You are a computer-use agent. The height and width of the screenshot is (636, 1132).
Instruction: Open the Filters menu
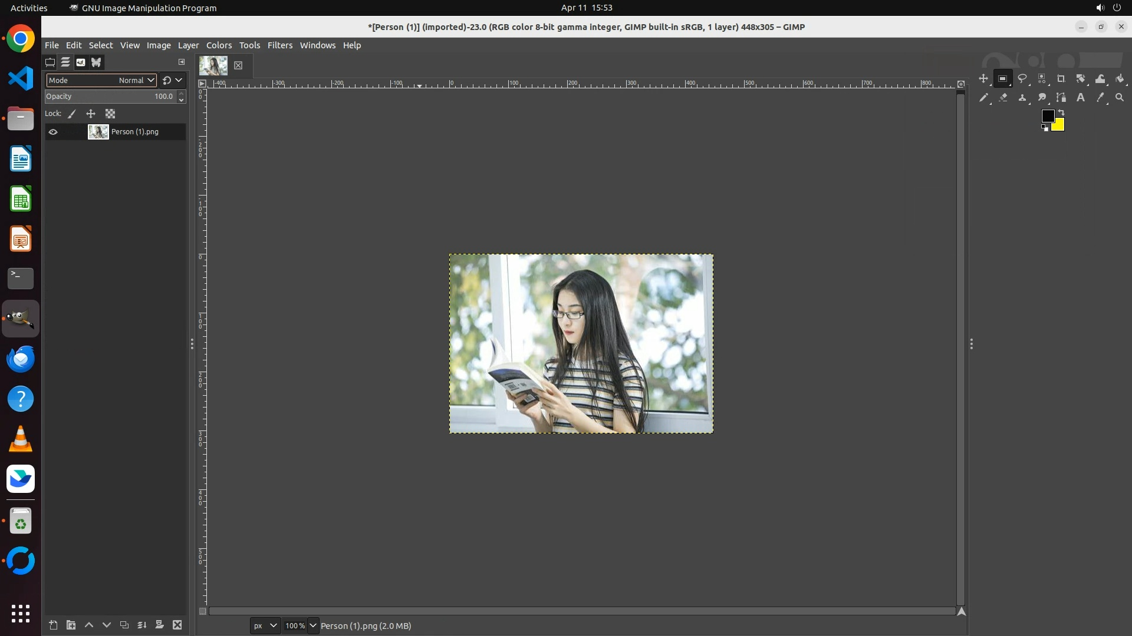pyautogui.click(x=279, y=45)
